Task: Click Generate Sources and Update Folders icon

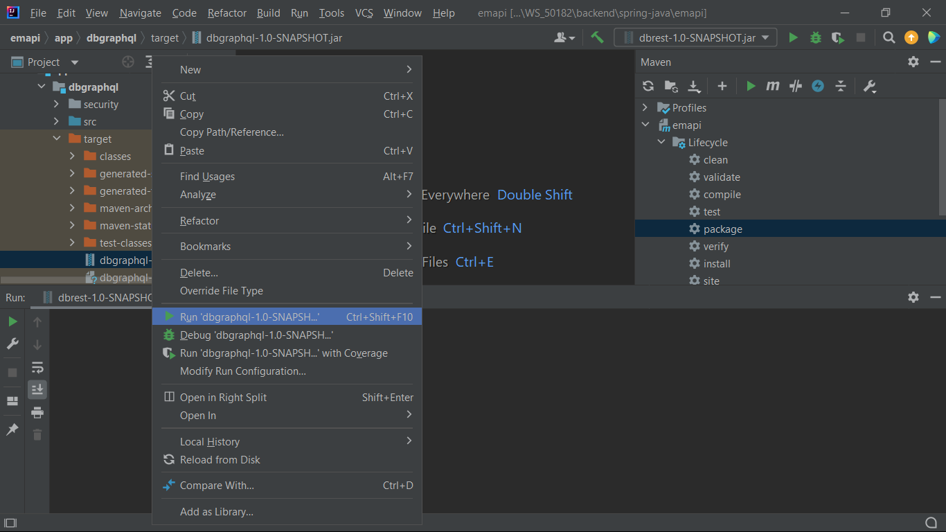Action: 671,86
